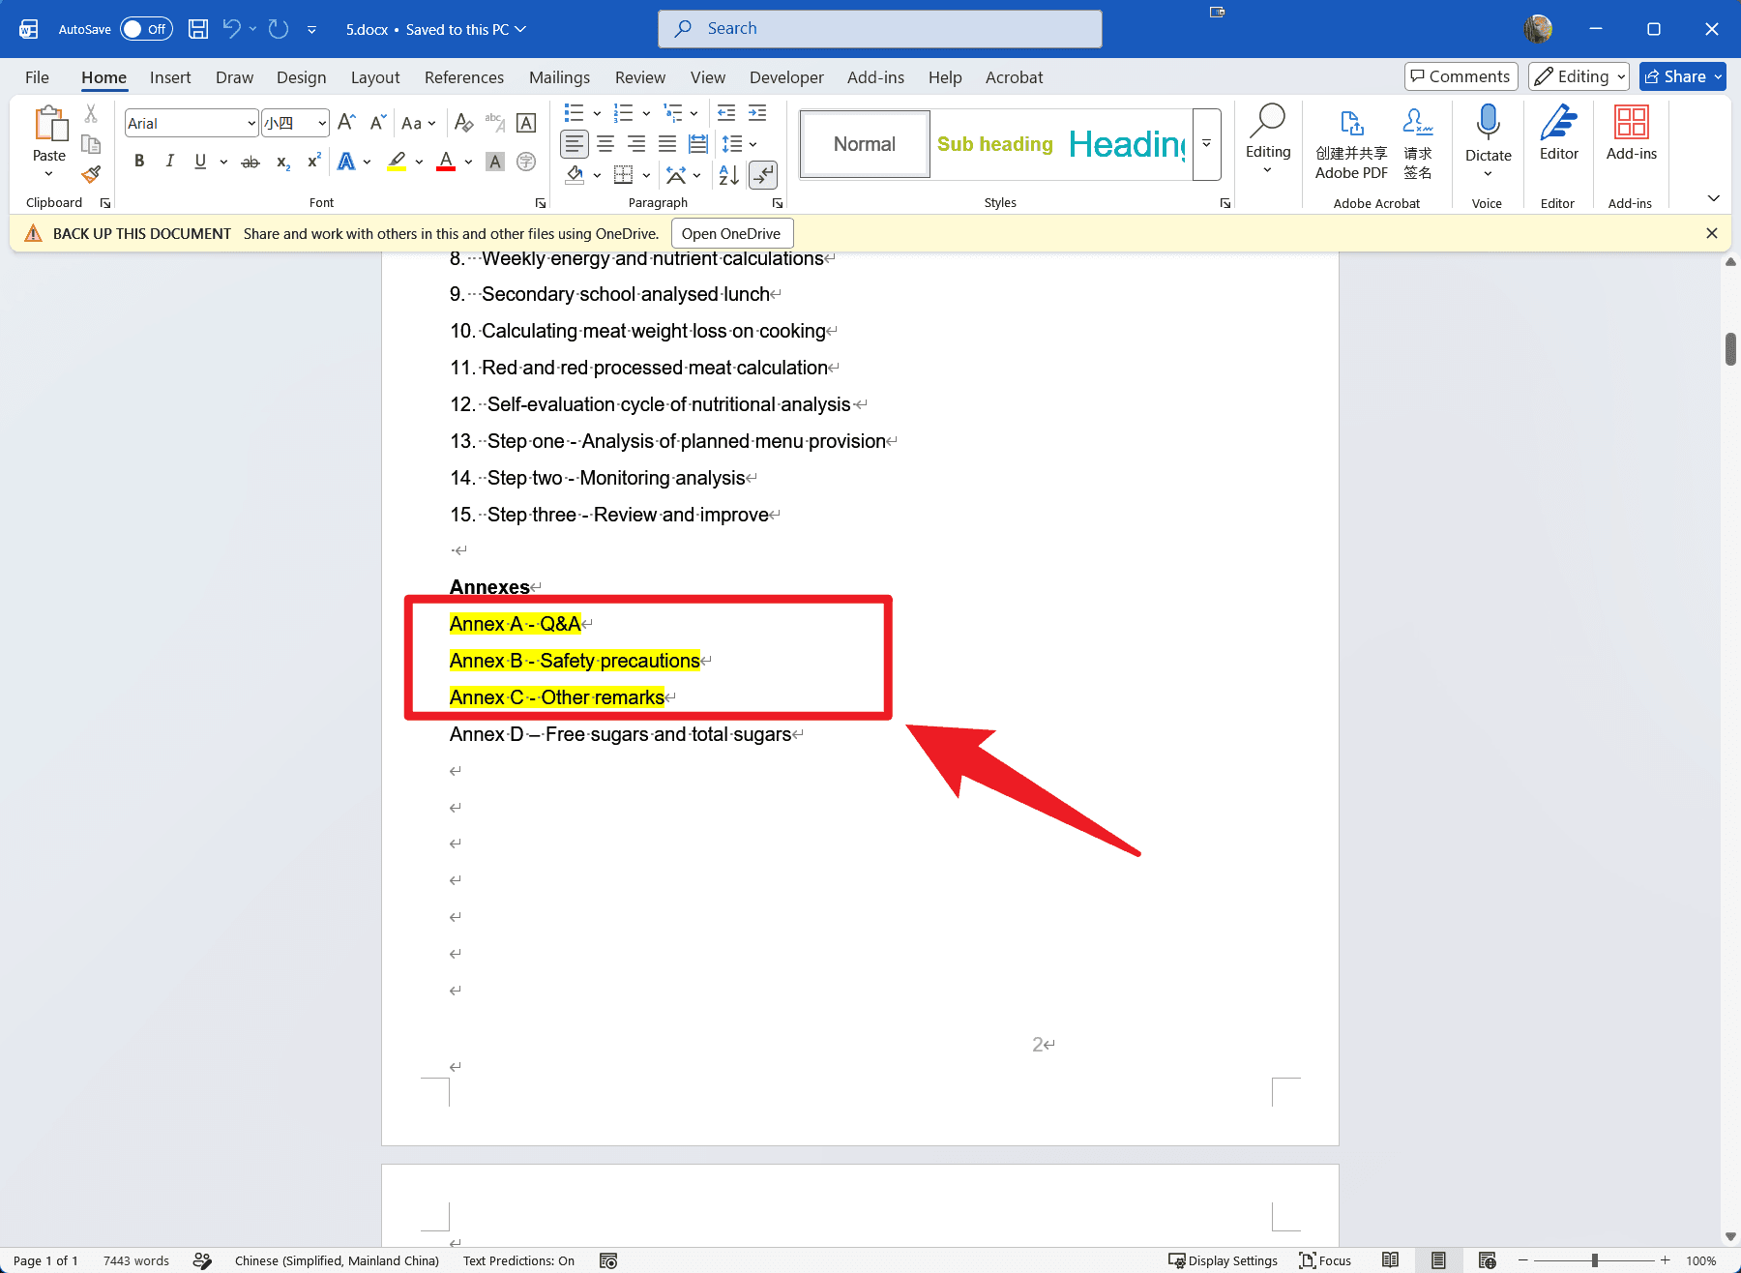The image size is (1741, 1273).
Task: Click Dictate microphone icon
Action: (1488, 124)
